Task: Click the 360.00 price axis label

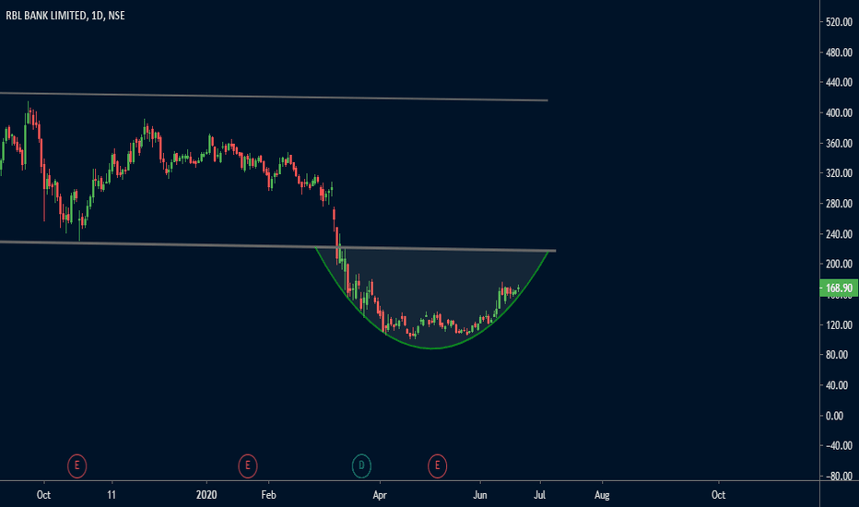Action: (x=839, y=144)
